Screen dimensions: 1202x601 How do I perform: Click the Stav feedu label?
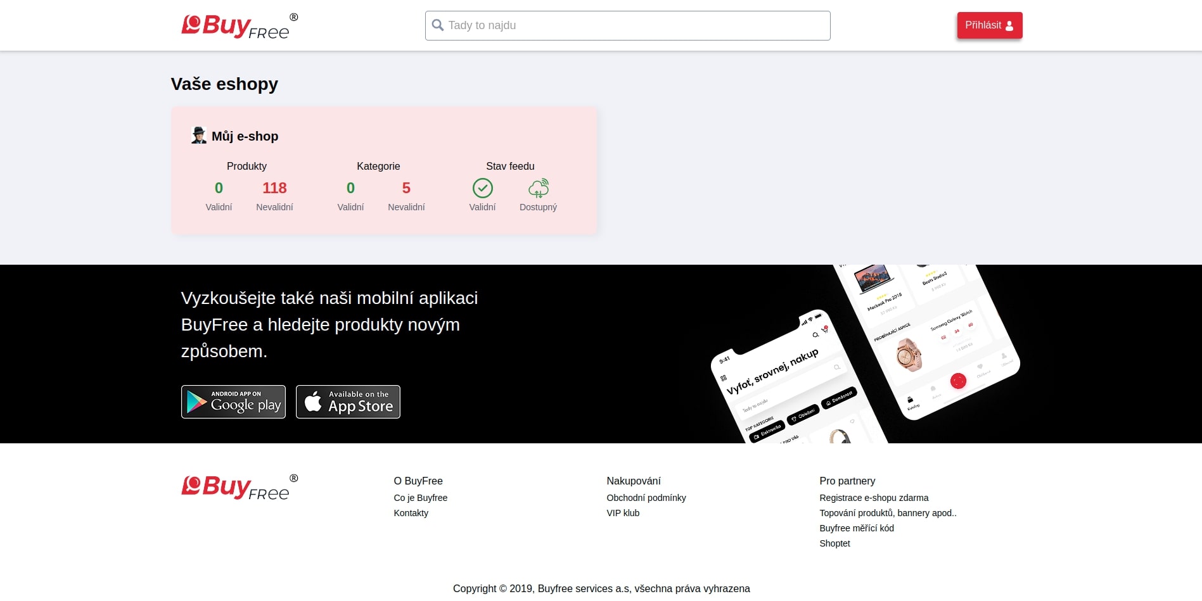tap(510, 166)
